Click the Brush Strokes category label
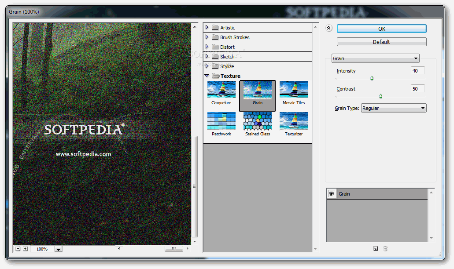454x269 pixels. coord(235,37)
